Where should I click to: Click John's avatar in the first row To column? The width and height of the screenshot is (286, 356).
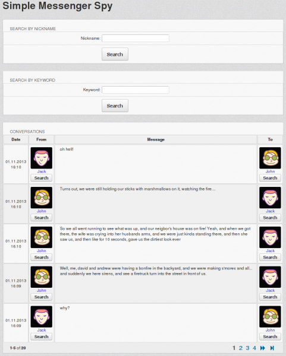pyautogui.click(x=270, y=158)
